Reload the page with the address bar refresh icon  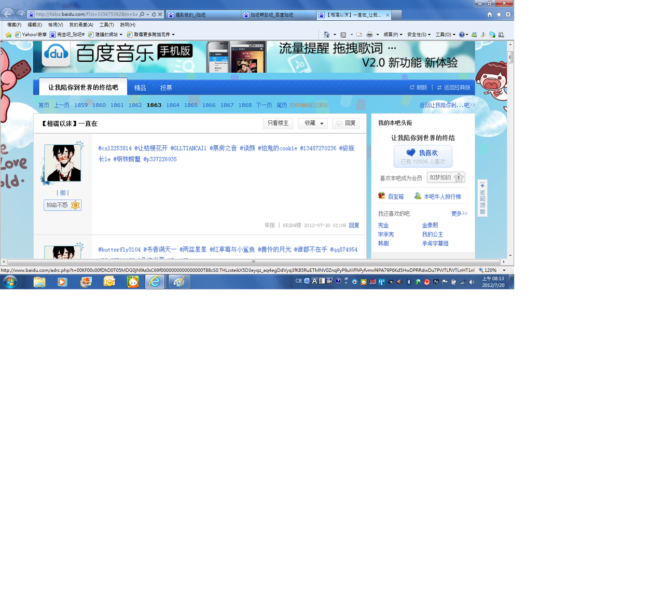coord(154,15)
